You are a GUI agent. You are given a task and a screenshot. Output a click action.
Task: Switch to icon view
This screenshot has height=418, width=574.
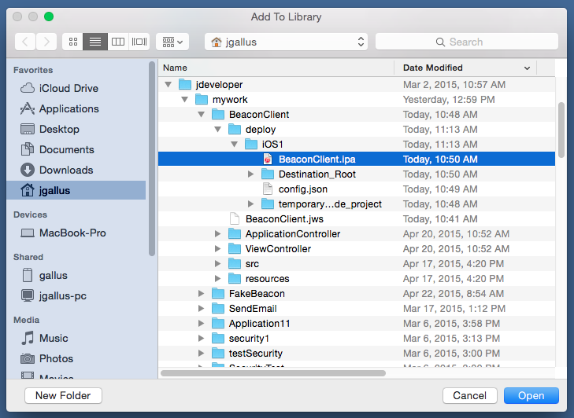click(x=73, y=42)
